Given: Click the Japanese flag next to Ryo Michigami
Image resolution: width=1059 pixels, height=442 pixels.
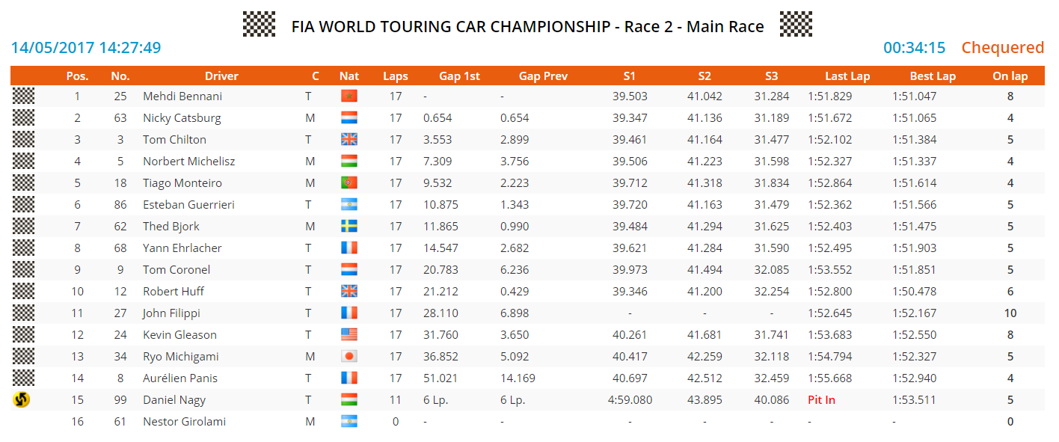Looking at the screenshot, I should point(349,356).
